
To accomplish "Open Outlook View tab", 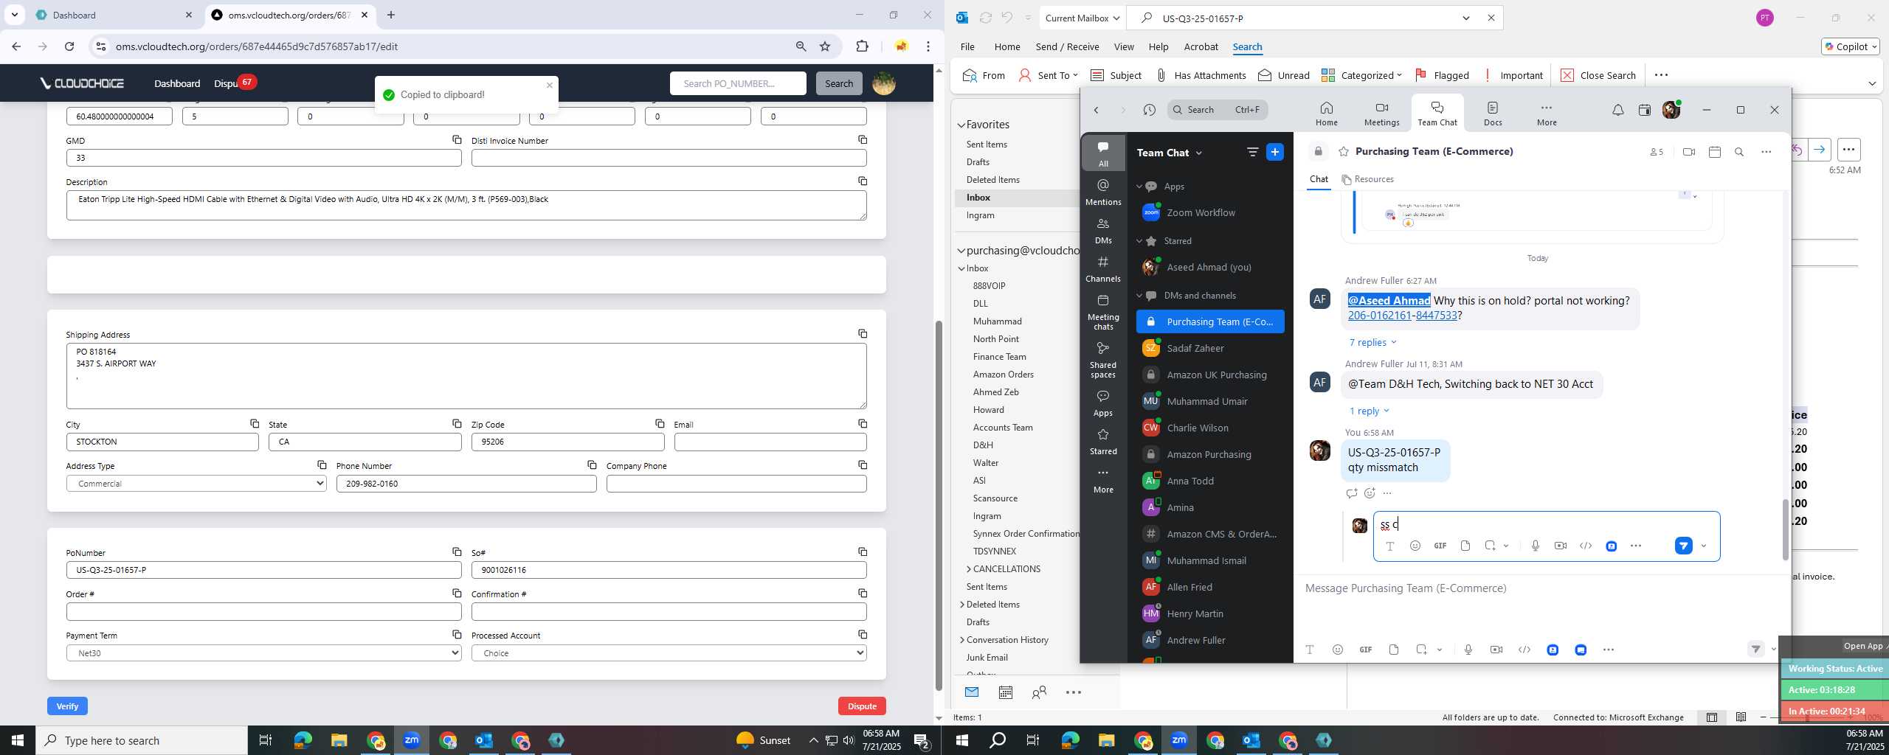I will pos(1123,46).
